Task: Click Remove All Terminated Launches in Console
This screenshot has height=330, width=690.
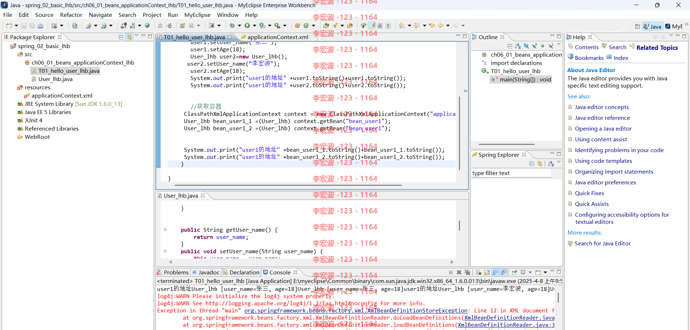Action: pos(467,272)
